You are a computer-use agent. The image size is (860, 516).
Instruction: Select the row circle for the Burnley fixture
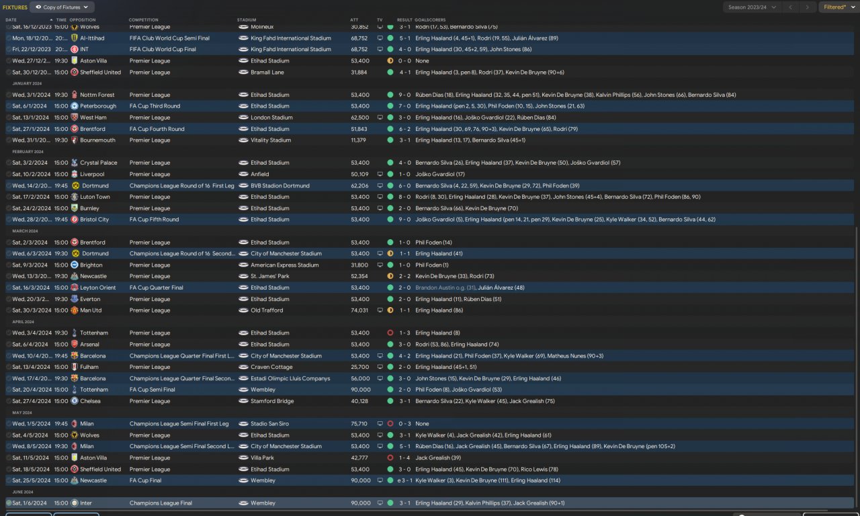tap(9, 208)
